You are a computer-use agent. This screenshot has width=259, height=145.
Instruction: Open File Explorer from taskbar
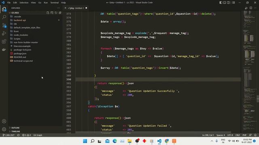tap(129, 141)
